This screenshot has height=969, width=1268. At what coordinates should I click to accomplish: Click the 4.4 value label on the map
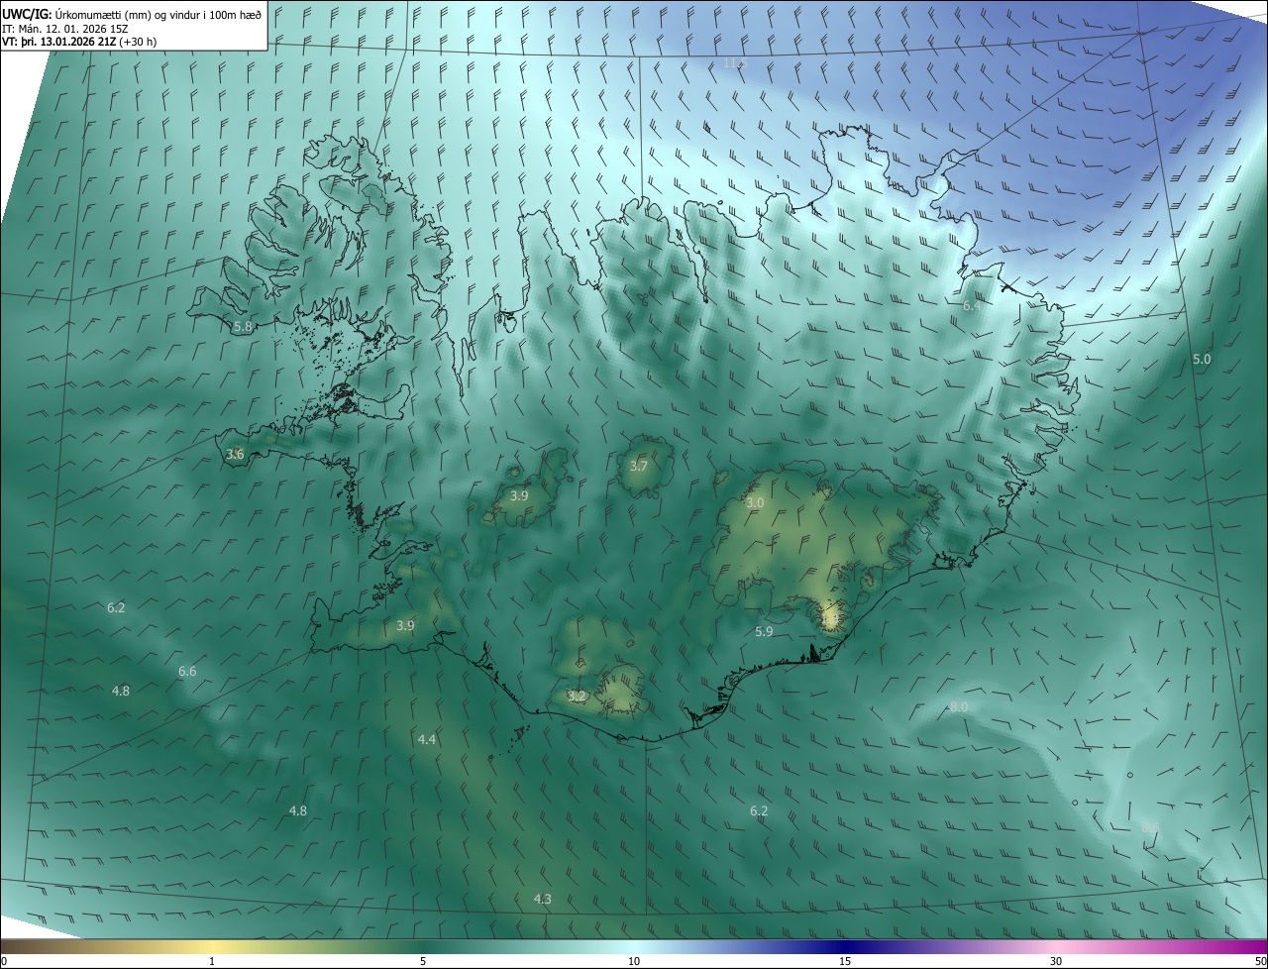coord(427,740)
